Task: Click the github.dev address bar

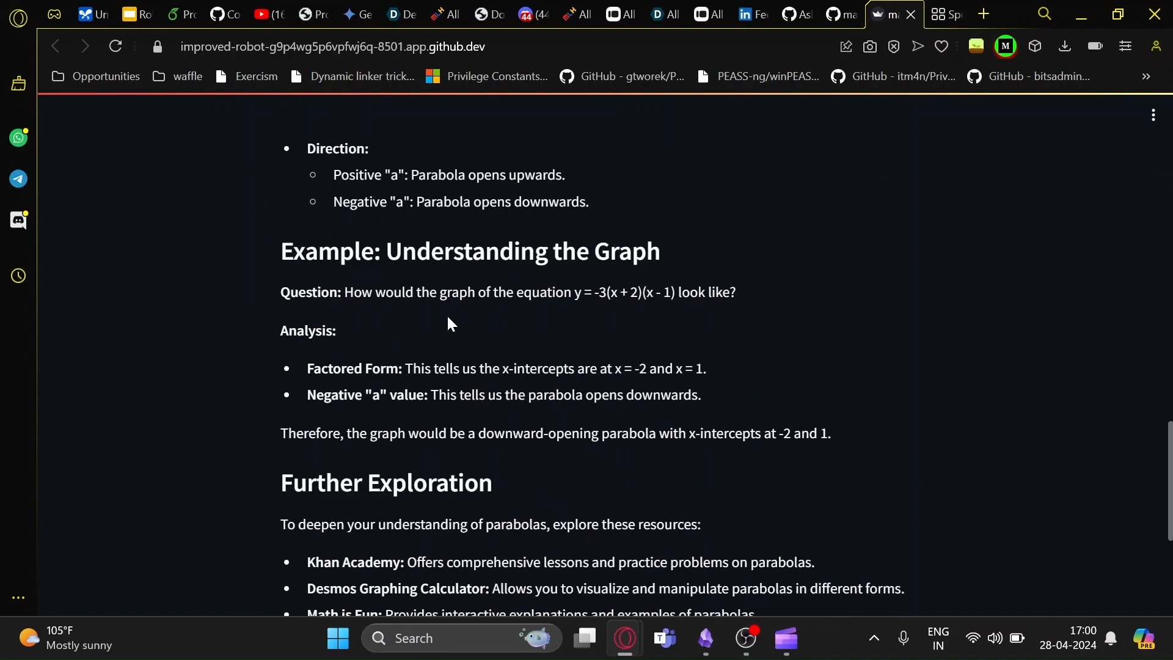Action: (x=333, y=46)
